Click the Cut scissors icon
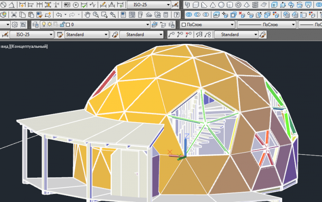Viewport: 322px width, 202px height. (x=14, y=15)
